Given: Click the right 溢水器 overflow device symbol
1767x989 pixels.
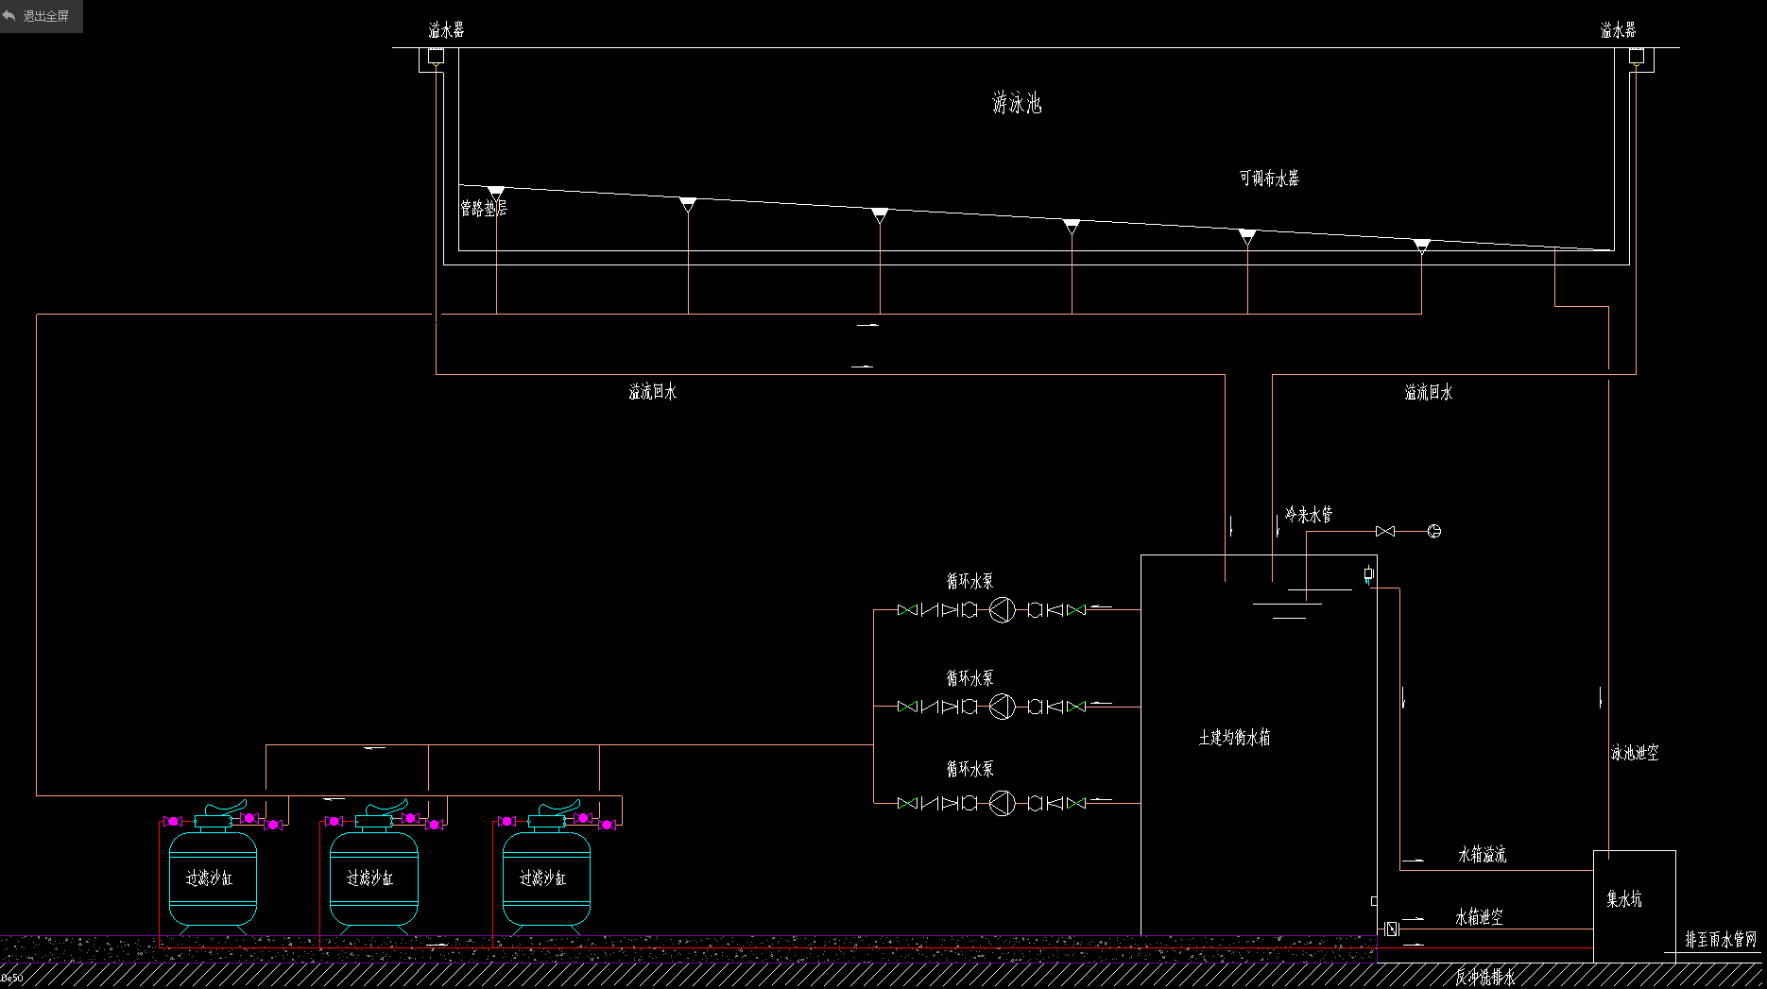Looking at the screenshot, I should (1636, 58).
